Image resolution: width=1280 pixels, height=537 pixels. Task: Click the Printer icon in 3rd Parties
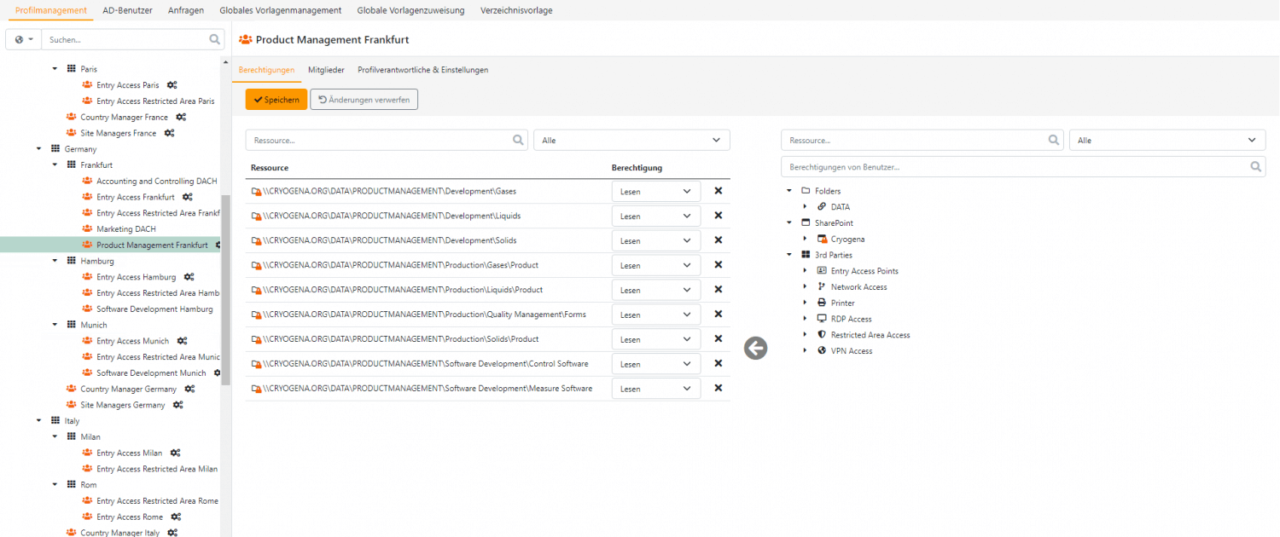click(x=822, y=303)
